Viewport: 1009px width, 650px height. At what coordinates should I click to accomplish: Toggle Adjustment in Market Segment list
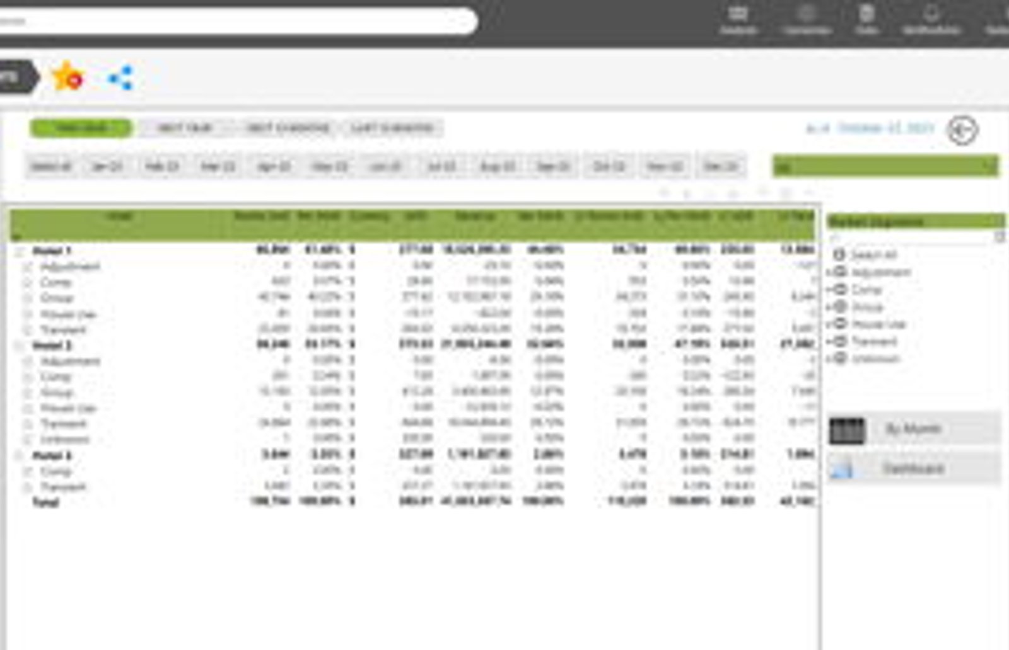coord(839,272)
